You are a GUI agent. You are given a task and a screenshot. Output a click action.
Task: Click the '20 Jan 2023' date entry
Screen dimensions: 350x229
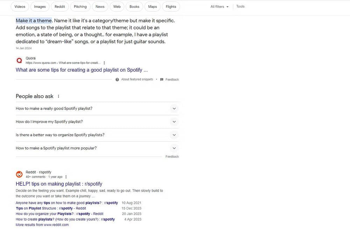[132, 214]
